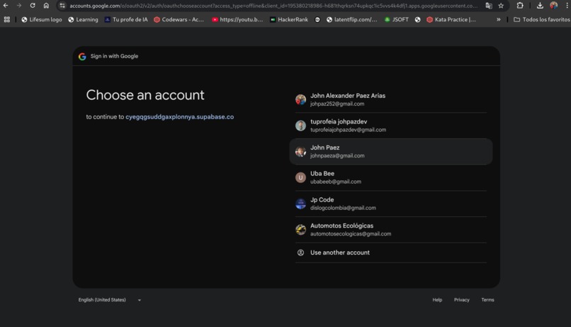Click the Choose an account heading
Image resolution: width=571 pixels, height=327 pixels.
pos(145,95)
